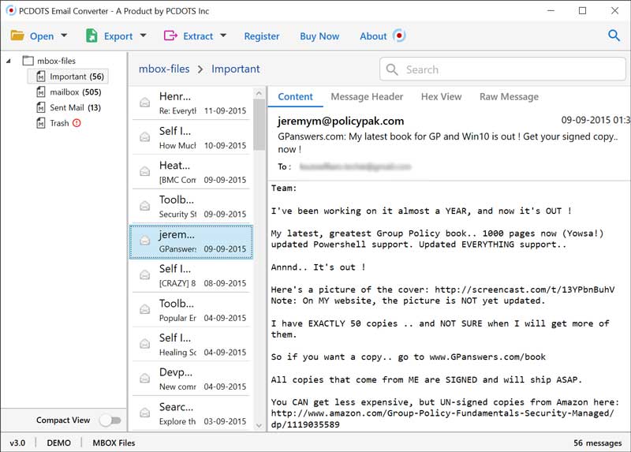The width and height of the screenshot is (631, 452).
Task: Click inside the Search input field
Action: click(505, 69)
